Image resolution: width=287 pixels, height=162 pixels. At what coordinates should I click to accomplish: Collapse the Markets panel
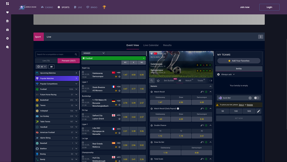point(210,86)
